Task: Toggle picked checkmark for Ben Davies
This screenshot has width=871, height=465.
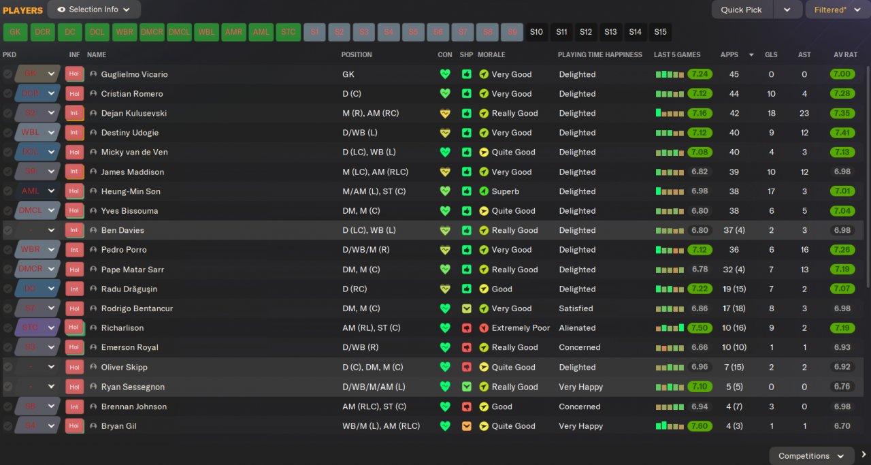Action: point(7,230)
